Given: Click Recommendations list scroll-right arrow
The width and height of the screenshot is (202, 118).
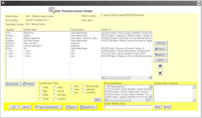Looking at the screenshot, I should click(x=147, y=100).
